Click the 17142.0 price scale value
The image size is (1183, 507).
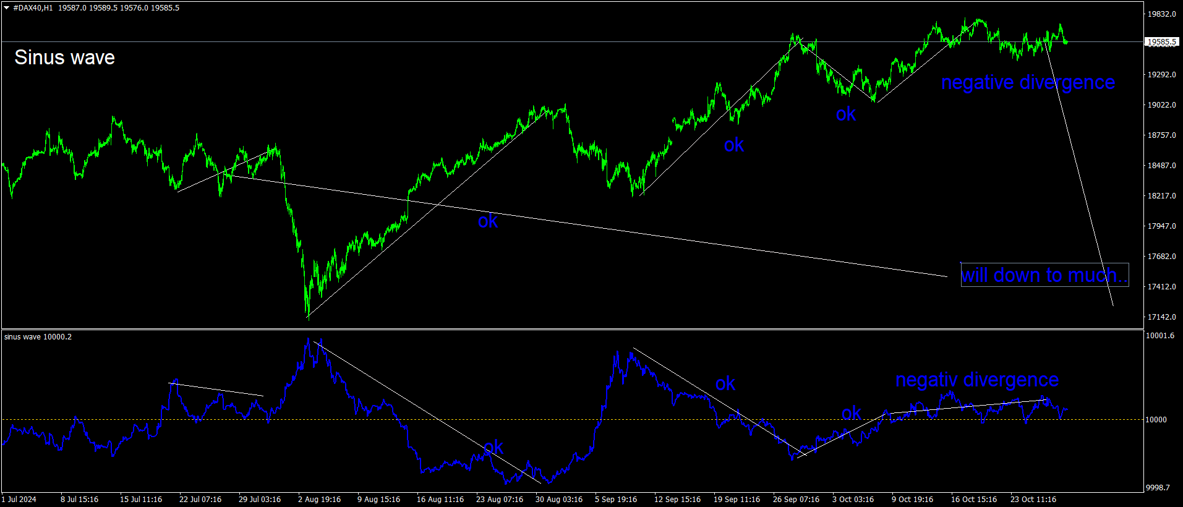coord(1162,317)
